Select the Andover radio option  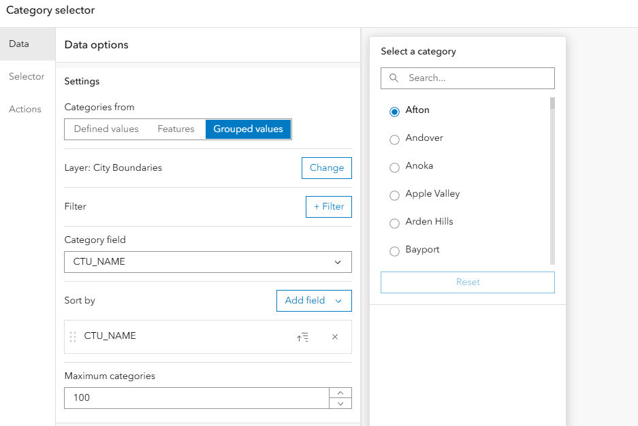[x=394, y=140]
